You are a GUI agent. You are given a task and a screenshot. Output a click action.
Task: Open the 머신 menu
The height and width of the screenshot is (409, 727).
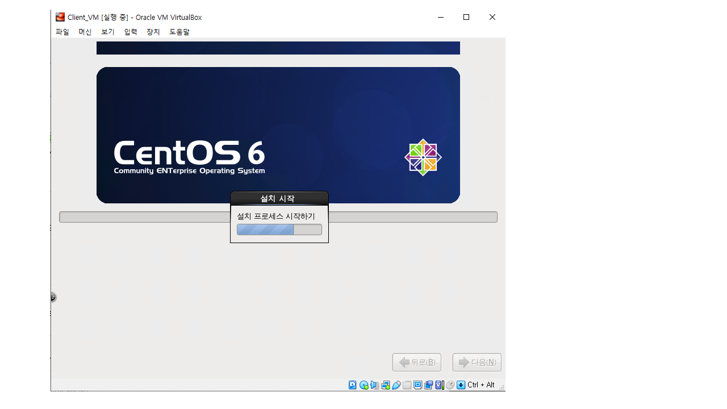coord(85,32)
